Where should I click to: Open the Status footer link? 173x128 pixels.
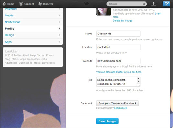click(x=15, y=59)
